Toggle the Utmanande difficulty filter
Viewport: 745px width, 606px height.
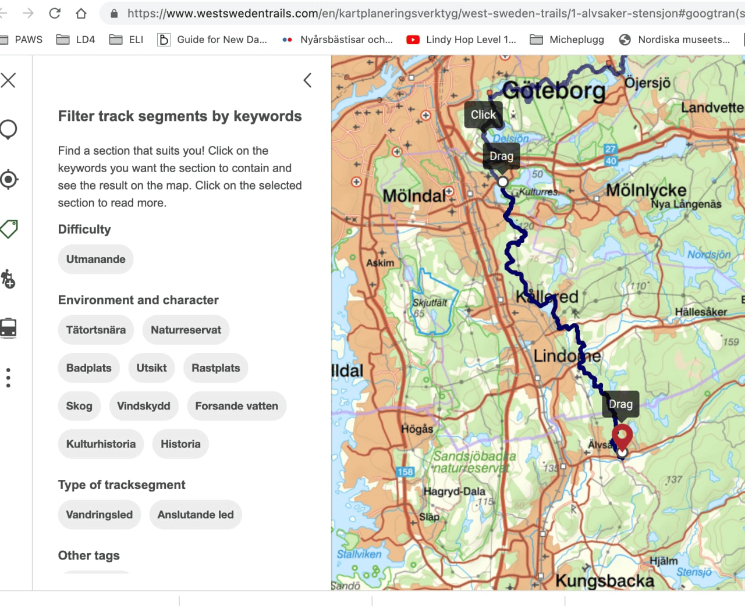[95, 259]
